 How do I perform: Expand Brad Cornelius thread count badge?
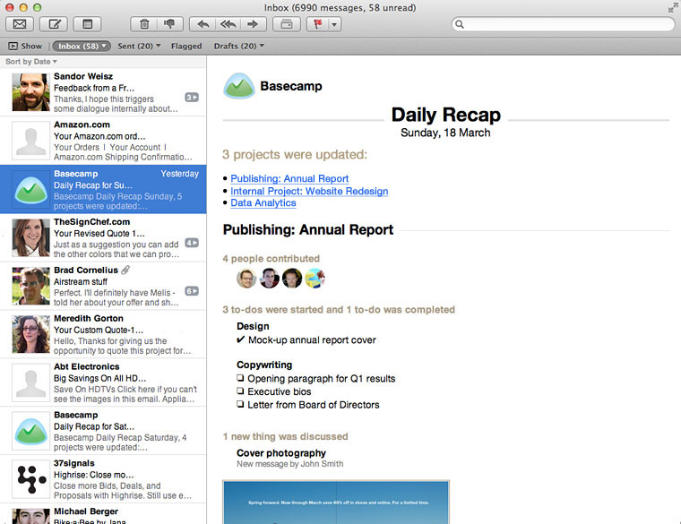[x=192, y=291]
